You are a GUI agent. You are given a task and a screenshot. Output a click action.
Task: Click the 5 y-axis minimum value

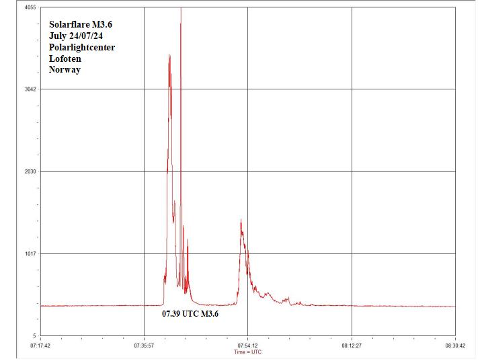pos(34,335)
